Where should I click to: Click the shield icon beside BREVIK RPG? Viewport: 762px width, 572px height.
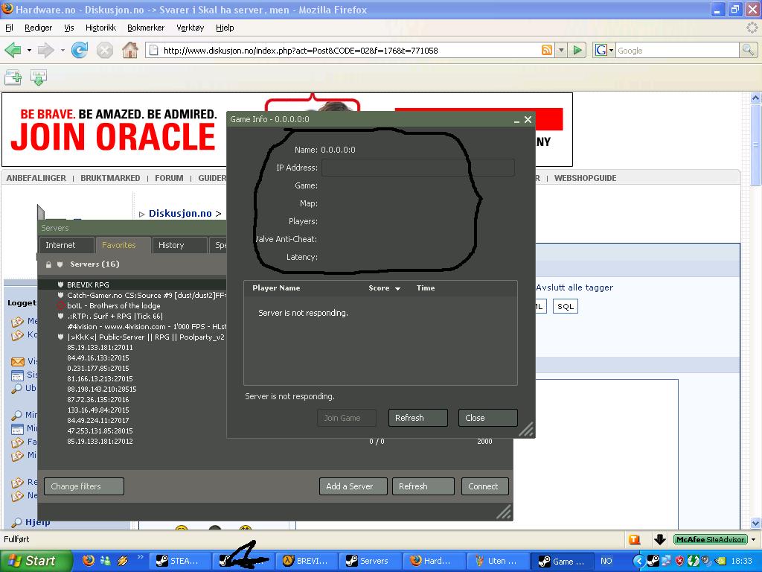coord(61,285)
